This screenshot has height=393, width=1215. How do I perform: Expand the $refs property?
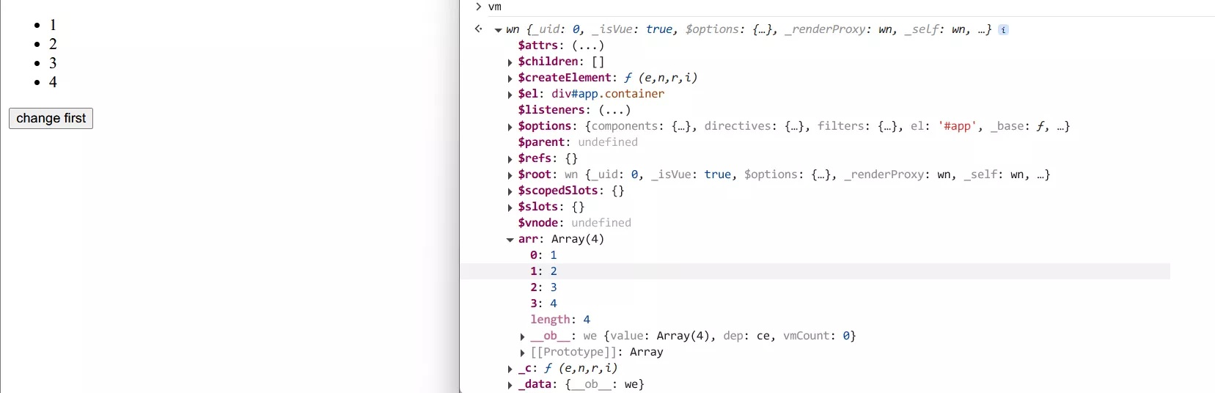(x=510, y=159)
